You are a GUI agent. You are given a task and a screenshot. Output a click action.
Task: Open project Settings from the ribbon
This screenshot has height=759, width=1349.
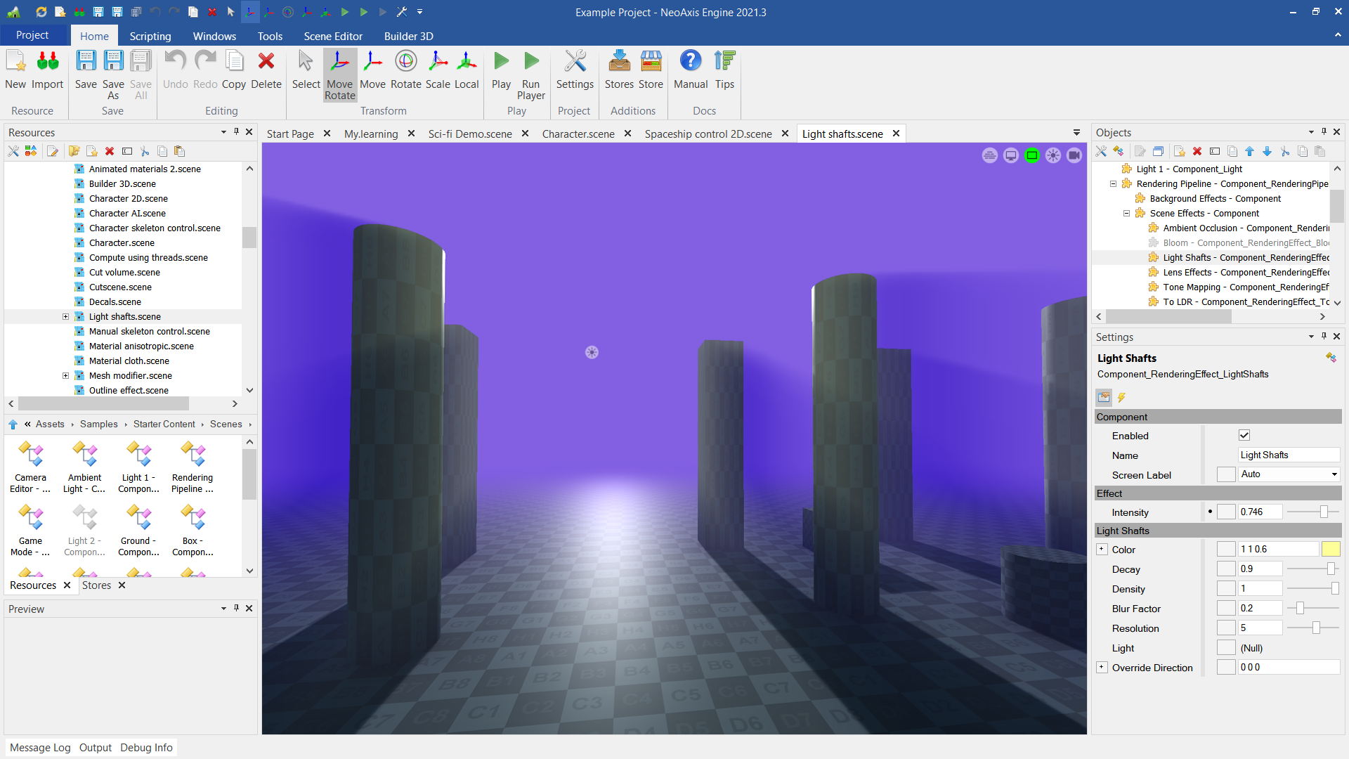[x=575, y=70]
